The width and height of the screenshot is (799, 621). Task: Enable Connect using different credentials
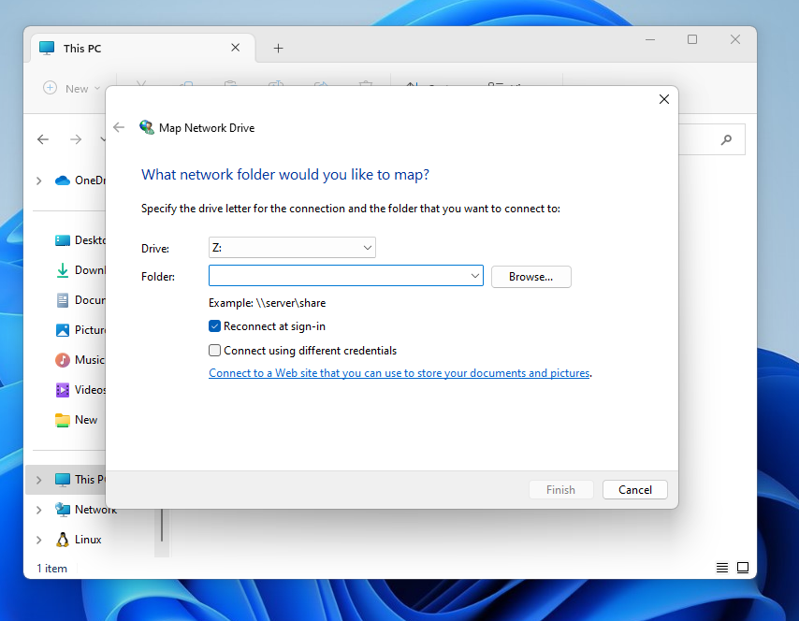tap(215, 351)
